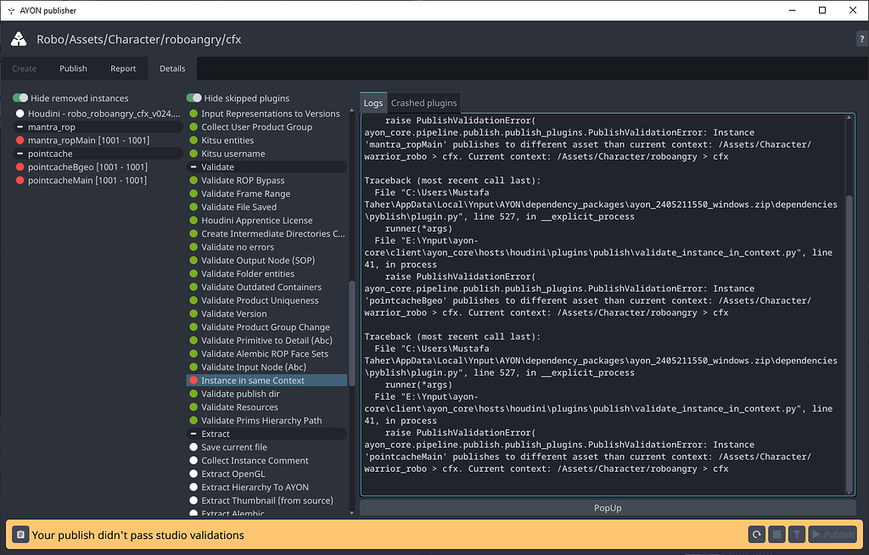Screen dimensions: 869x555
Task: Click the Publish button
Action: [x=832, y=535]
